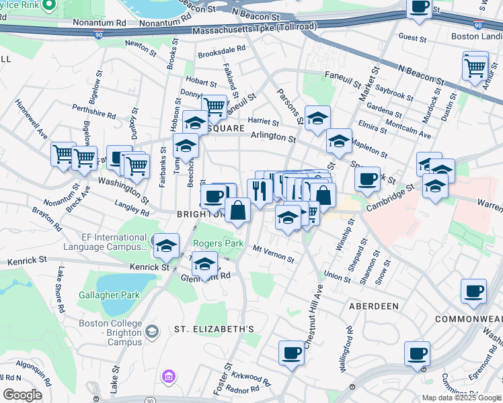Click the Map data ©2025 Google text
Image resolution: width=503 pixels, height=403 pixels.
pos(461,398)
